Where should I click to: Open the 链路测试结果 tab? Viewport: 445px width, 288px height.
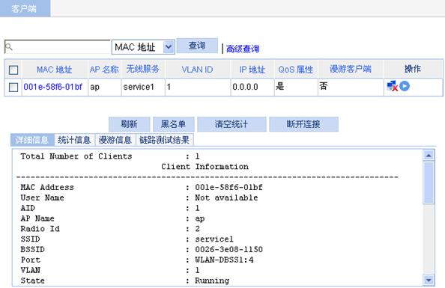165,140
